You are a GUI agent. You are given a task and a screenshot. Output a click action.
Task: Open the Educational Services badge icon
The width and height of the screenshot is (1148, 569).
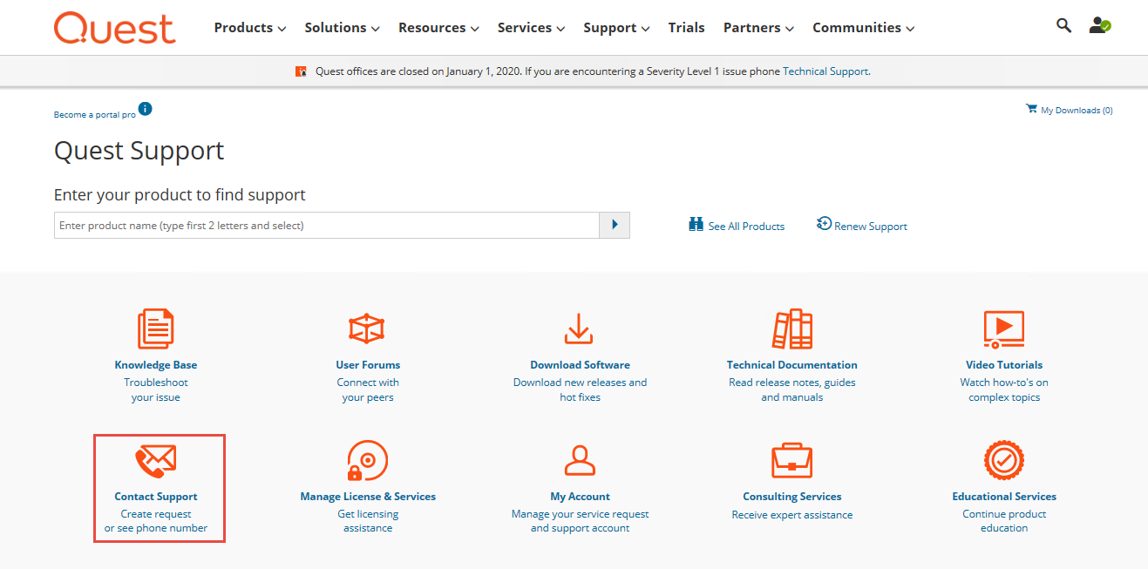1003,460
